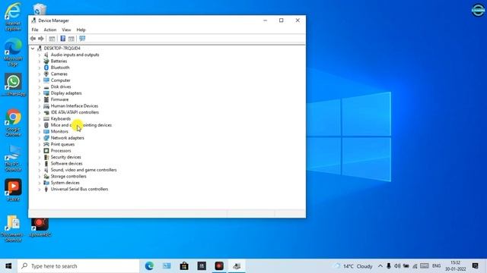Open the Windows Start menu
Screen dimensions: 487x273
8,266
